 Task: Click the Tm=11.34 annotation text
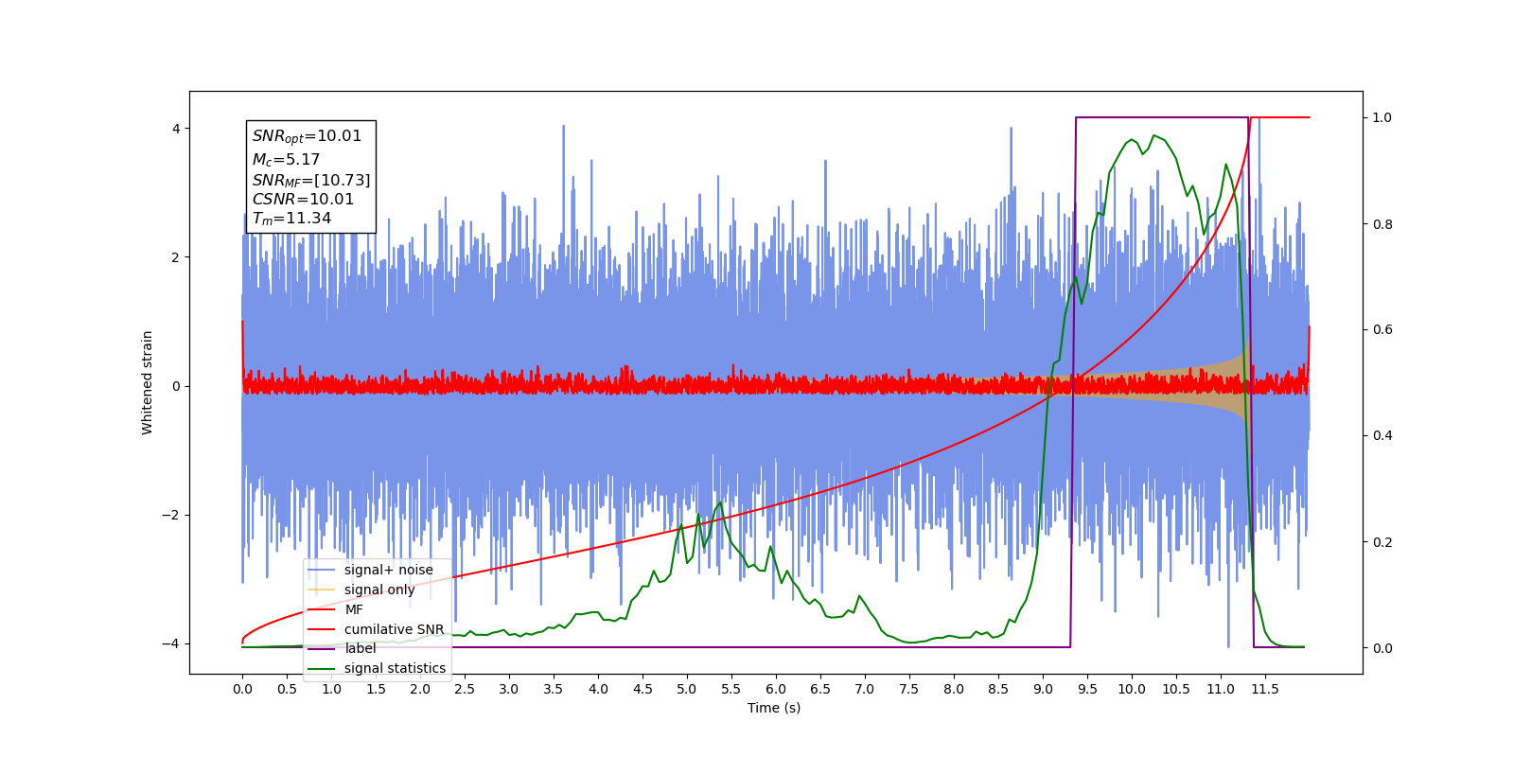(x=291, y=219)
